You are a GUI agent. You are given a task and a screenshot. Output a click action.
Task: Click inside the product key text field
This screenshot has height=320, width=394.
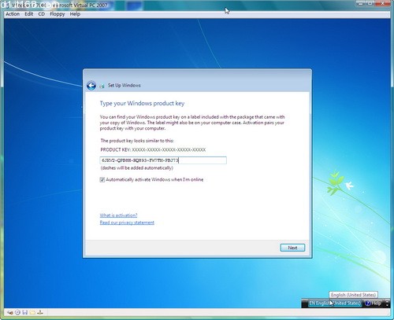[163, 160]
